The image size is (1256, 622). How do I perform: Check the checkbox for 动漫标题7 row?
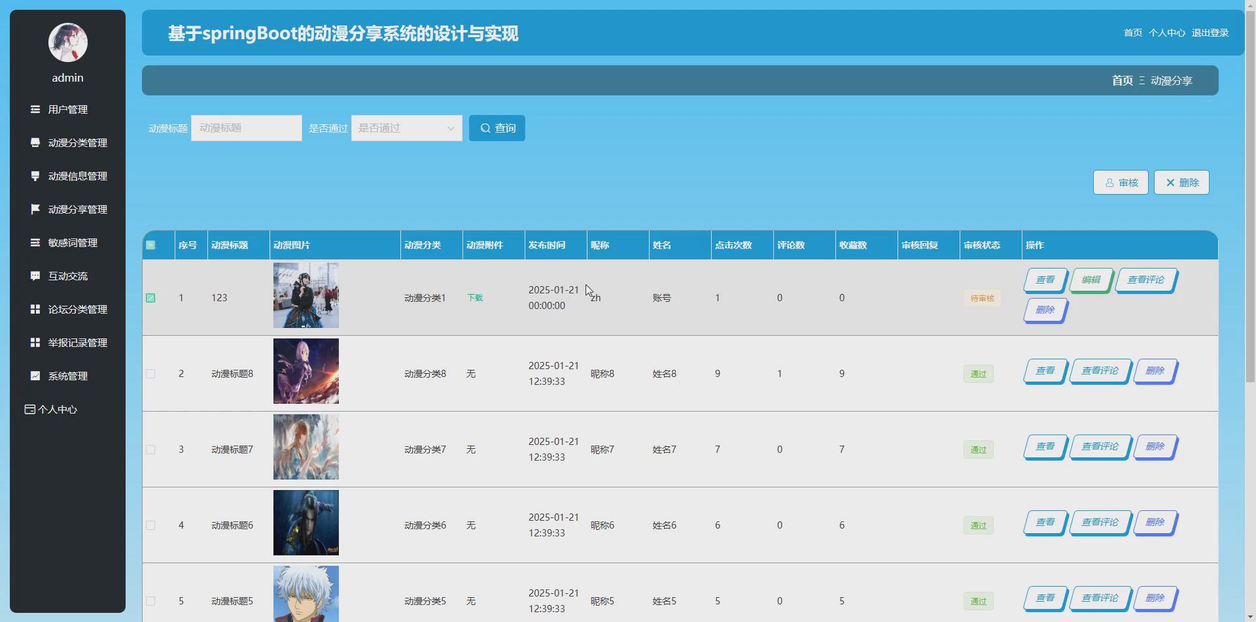pos(150,450)
